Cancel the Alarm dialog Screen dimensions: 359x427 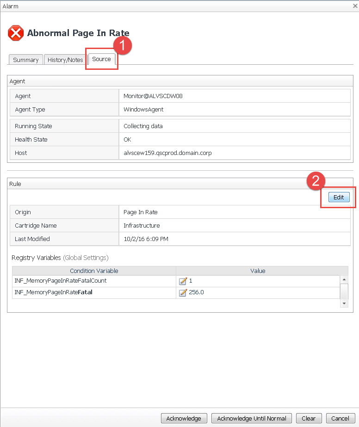click(340, 418)
